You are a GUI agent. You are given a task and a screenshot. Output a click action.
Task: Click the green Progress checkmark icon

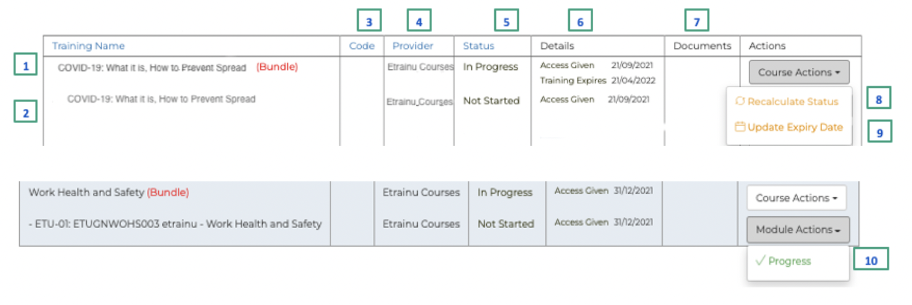pos(760,261)
